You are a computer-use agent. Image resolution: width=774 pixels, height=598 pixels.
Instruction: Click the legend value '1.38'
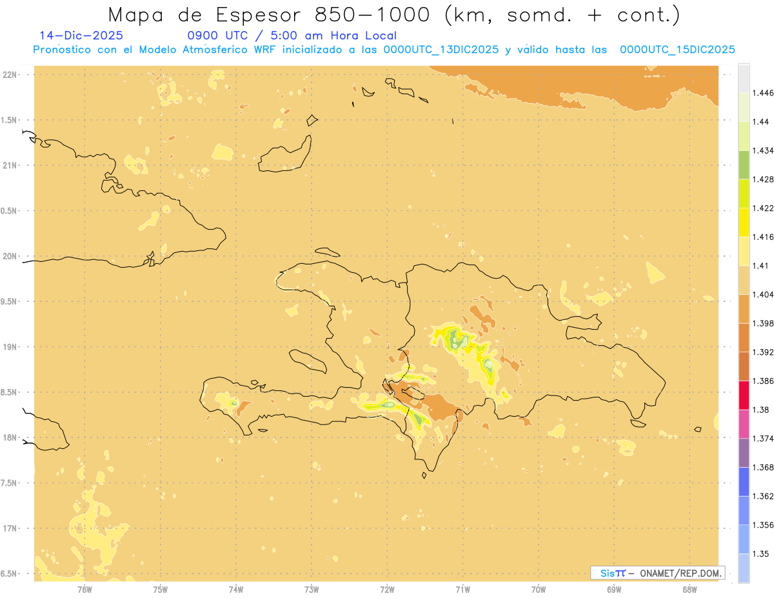click(760, 410)
